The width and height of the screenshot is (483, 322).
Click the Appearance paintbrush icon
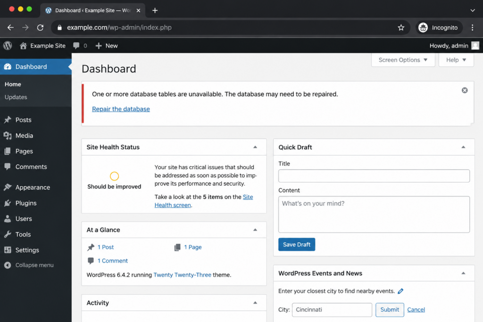(x=8, y=187)
